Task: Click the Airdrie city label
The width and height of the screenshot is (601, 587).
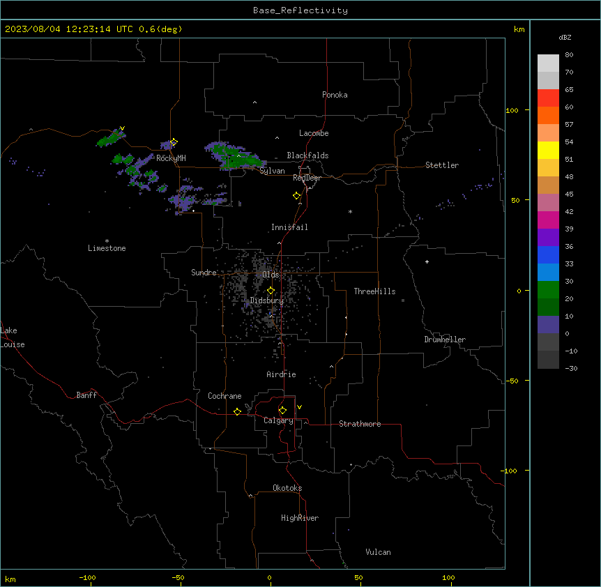Action: [x=282, y=374]
